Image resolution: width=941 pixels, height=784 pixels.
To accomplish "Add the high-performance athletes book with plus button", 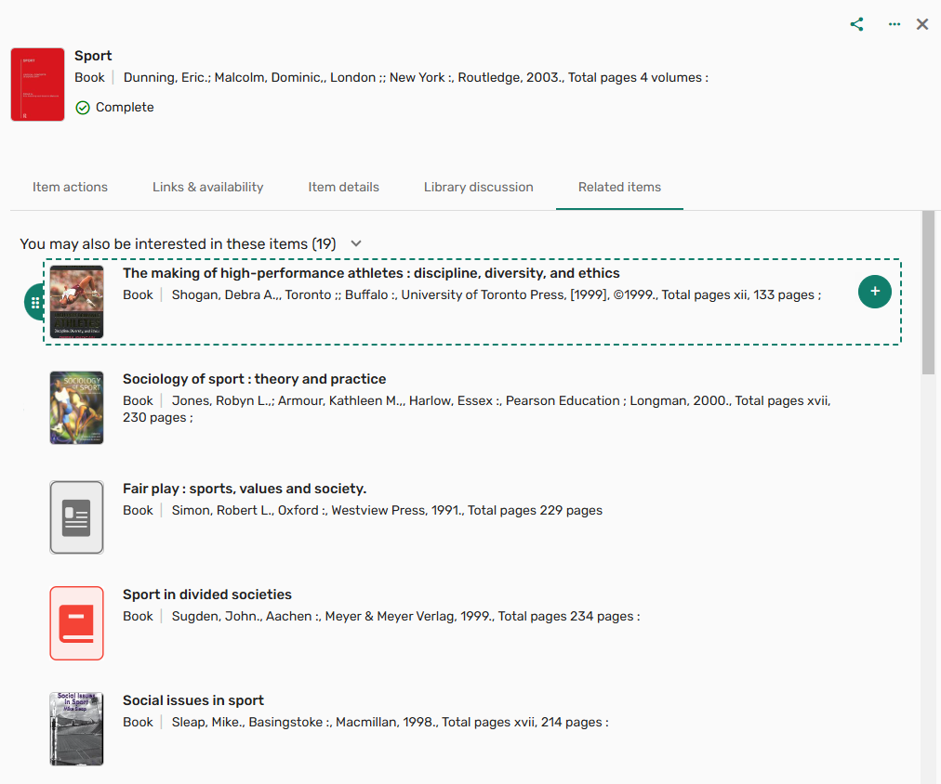I will (x=874, y=292).
